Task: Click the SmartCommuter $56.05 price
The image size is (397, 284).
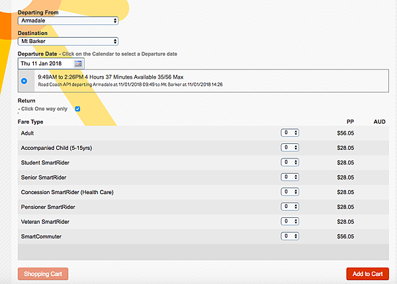Action: (x=345, y=236)
